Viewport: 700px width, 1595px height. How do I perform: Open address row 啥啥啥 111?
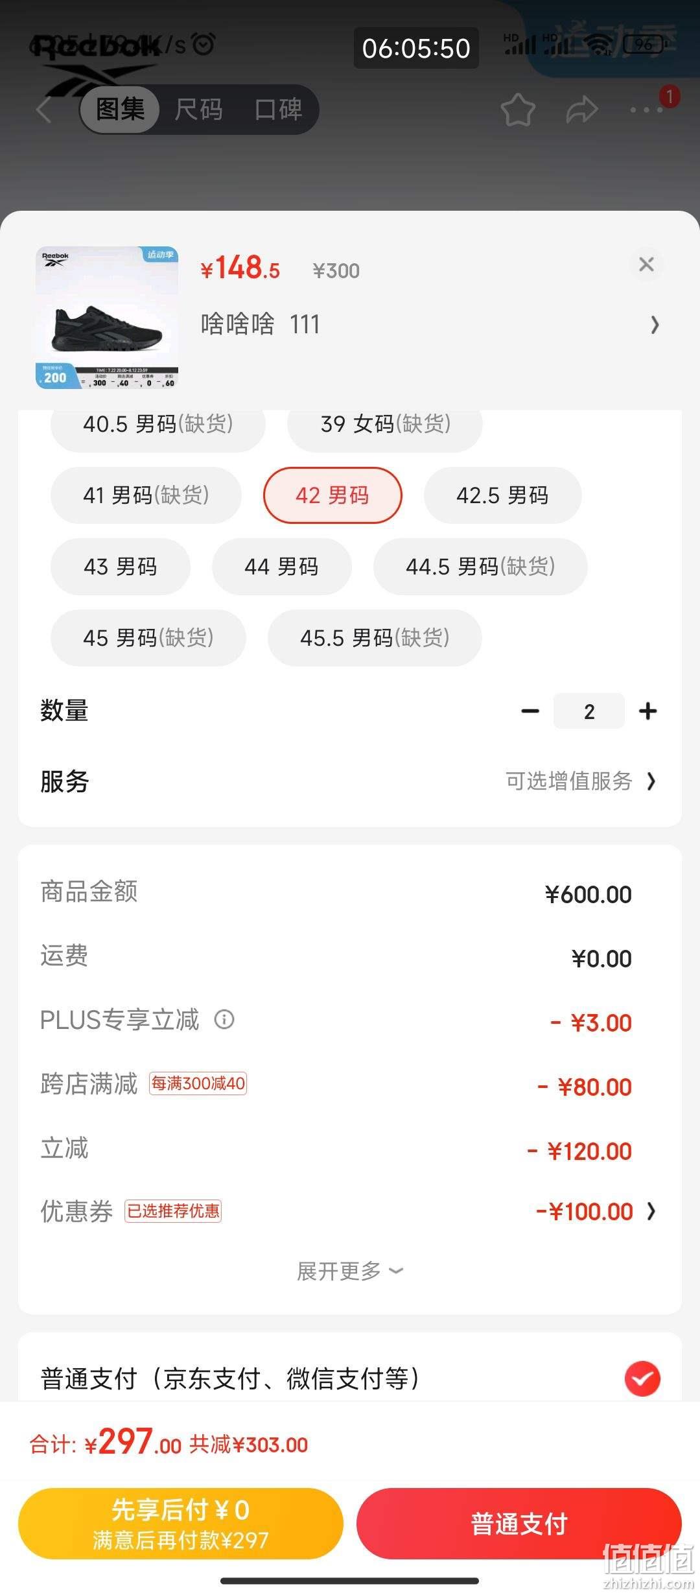430,324
